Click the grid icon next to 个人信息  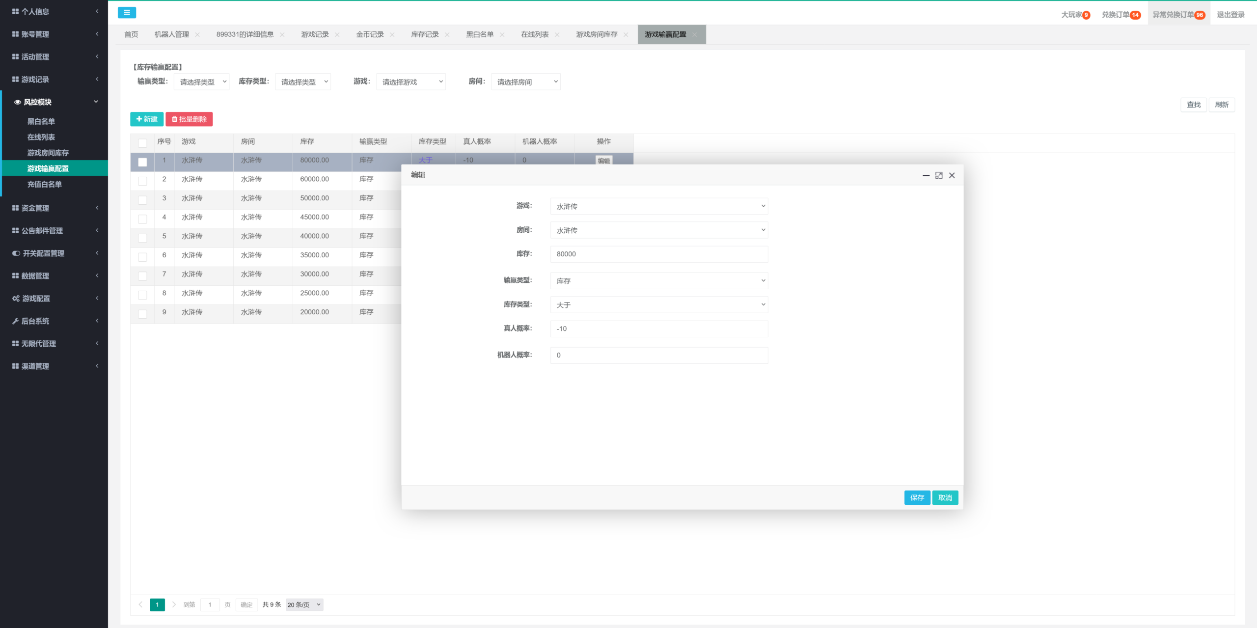15,11
